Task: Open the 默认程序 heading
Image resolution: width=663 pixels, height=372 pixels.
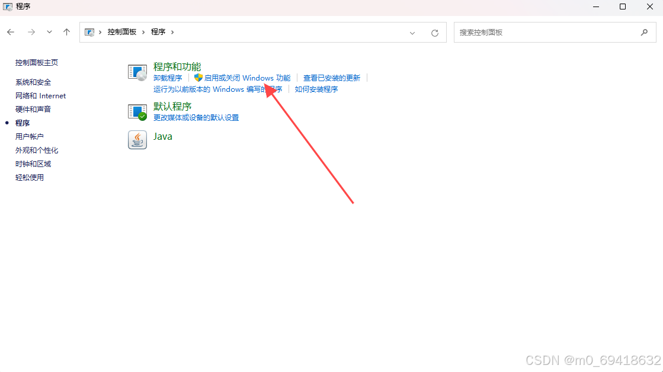Action: click(172, 107)
